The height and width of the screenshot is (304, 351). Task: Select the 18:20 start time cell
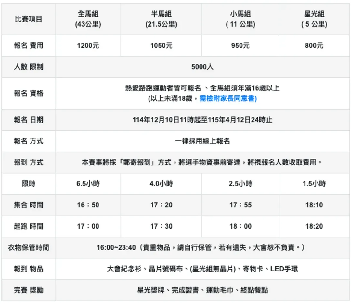pos(314,226)
